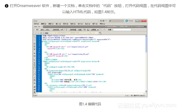
Task: Switch to 设计 design view
Action: 48,30
